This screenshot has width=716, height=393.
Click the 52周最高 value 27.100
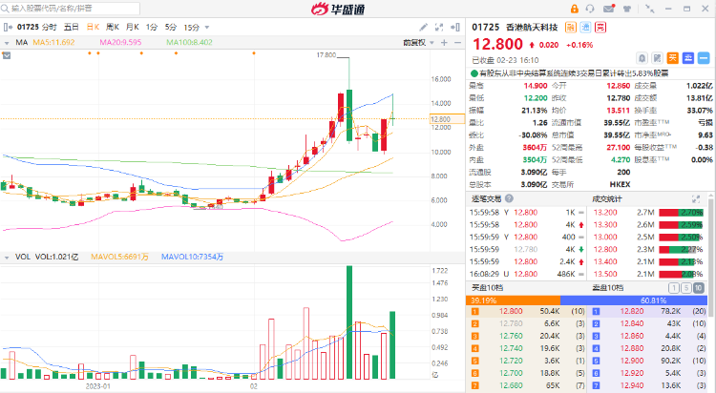(x=619, y=148)
